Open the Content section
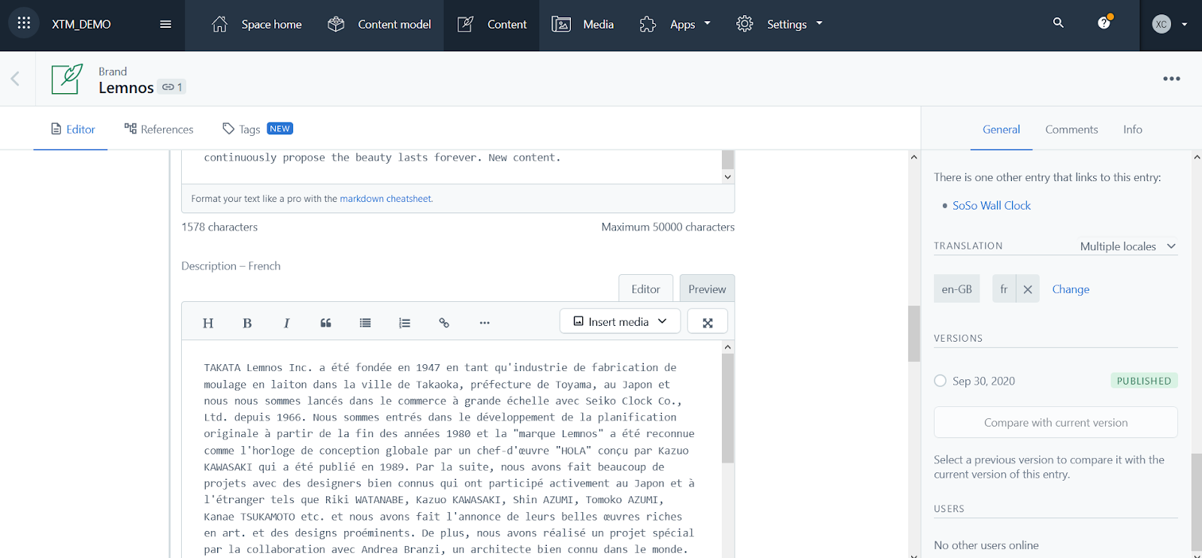The width and height of the screenshot is (1202, 558). tap(492, 24)
